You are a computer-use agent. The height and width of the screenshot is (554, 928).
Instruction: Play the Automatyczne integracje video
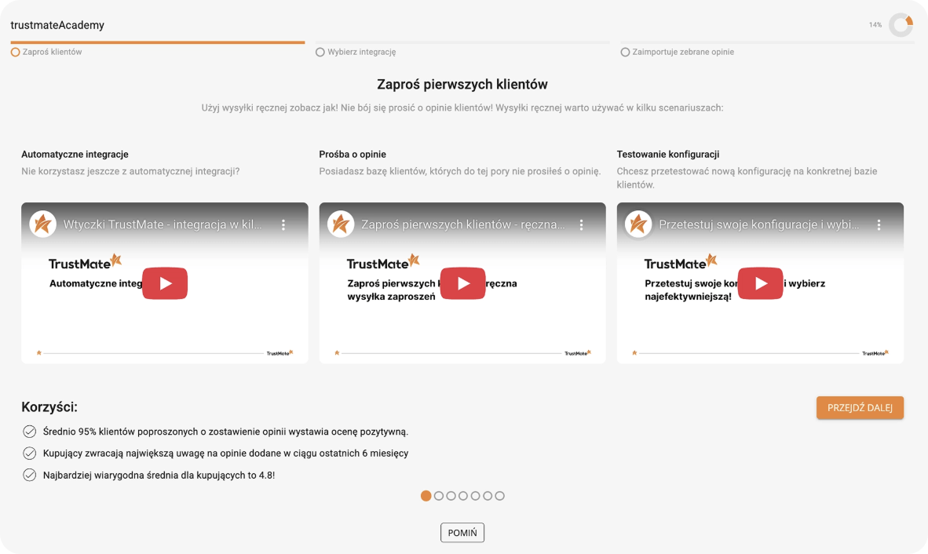(x=165, y=283)
